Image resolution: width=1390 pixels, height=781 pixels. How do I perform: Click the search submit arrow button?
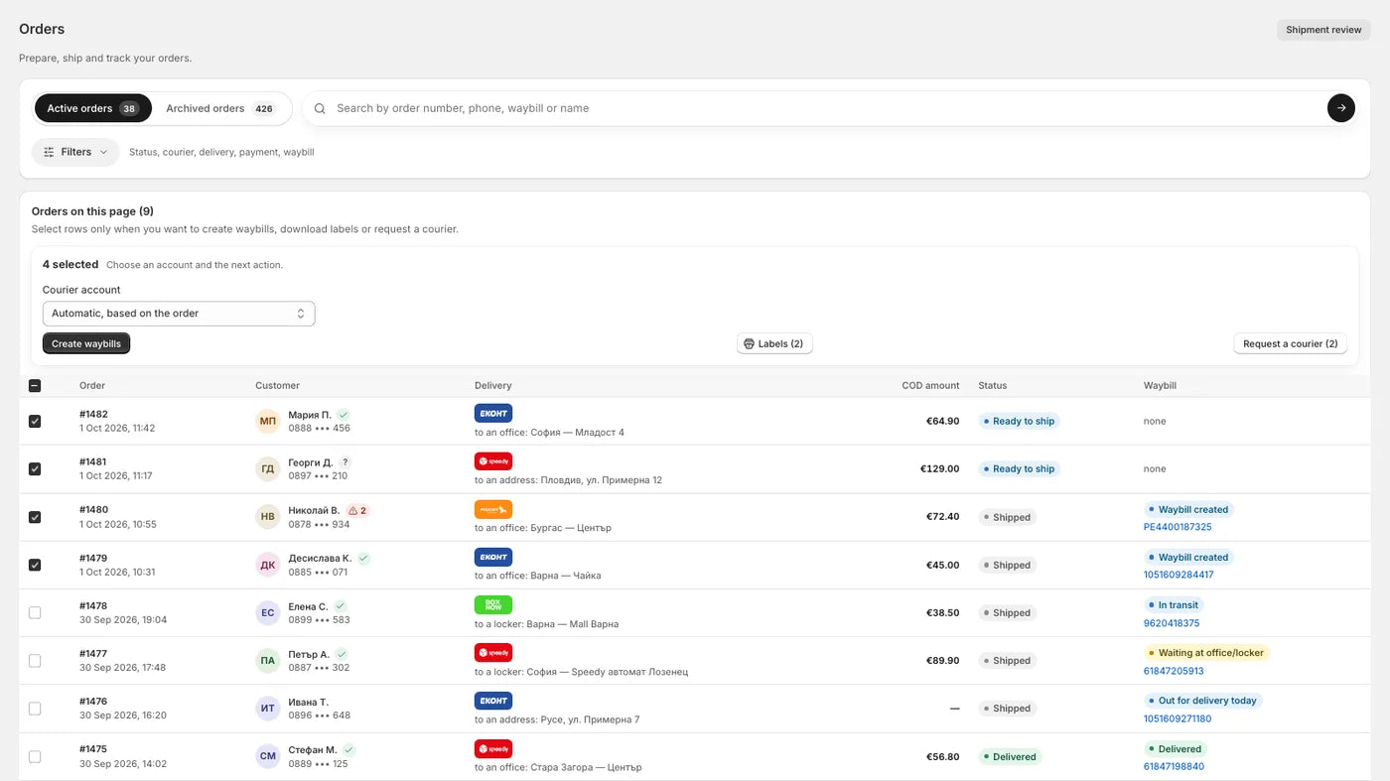pos(1340,108)
